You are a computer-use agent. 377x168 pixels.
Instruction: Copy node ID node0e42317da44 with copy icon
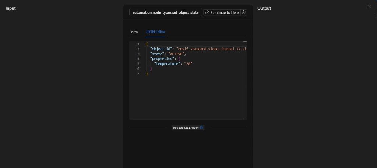click(x=201, y=128)
